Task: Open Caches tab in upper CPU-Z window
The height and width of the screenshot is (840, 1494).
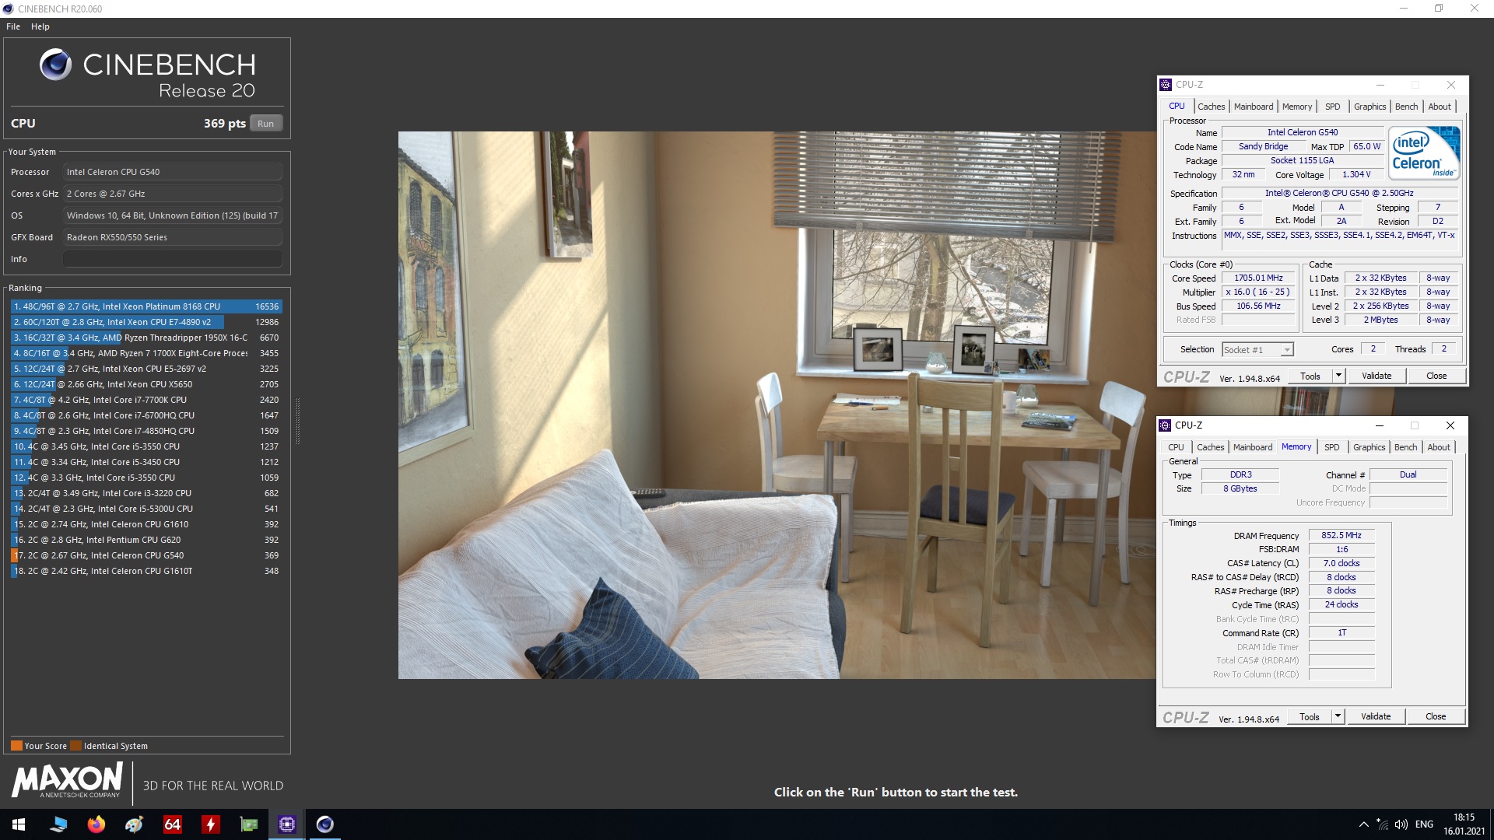Action: tap(1211, 107)
